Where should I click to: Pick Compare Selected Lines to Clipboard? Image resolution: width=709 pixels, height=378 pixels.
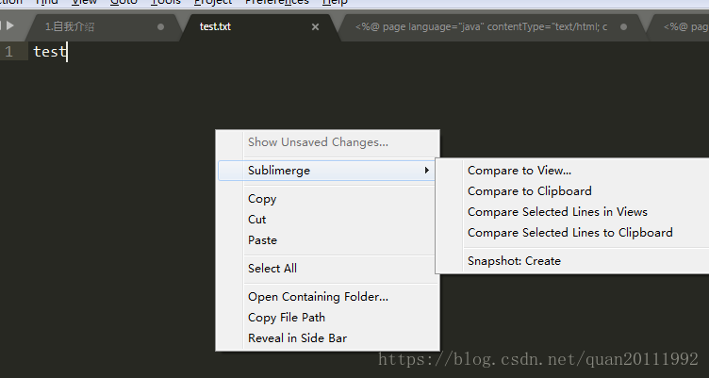pyautogui.click(x=570, y=233)
